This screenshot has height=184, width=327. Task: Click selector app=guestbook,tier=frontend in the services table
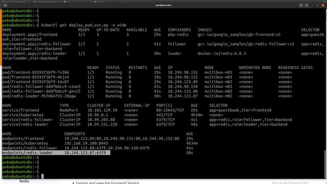click(x=240, y=110)
